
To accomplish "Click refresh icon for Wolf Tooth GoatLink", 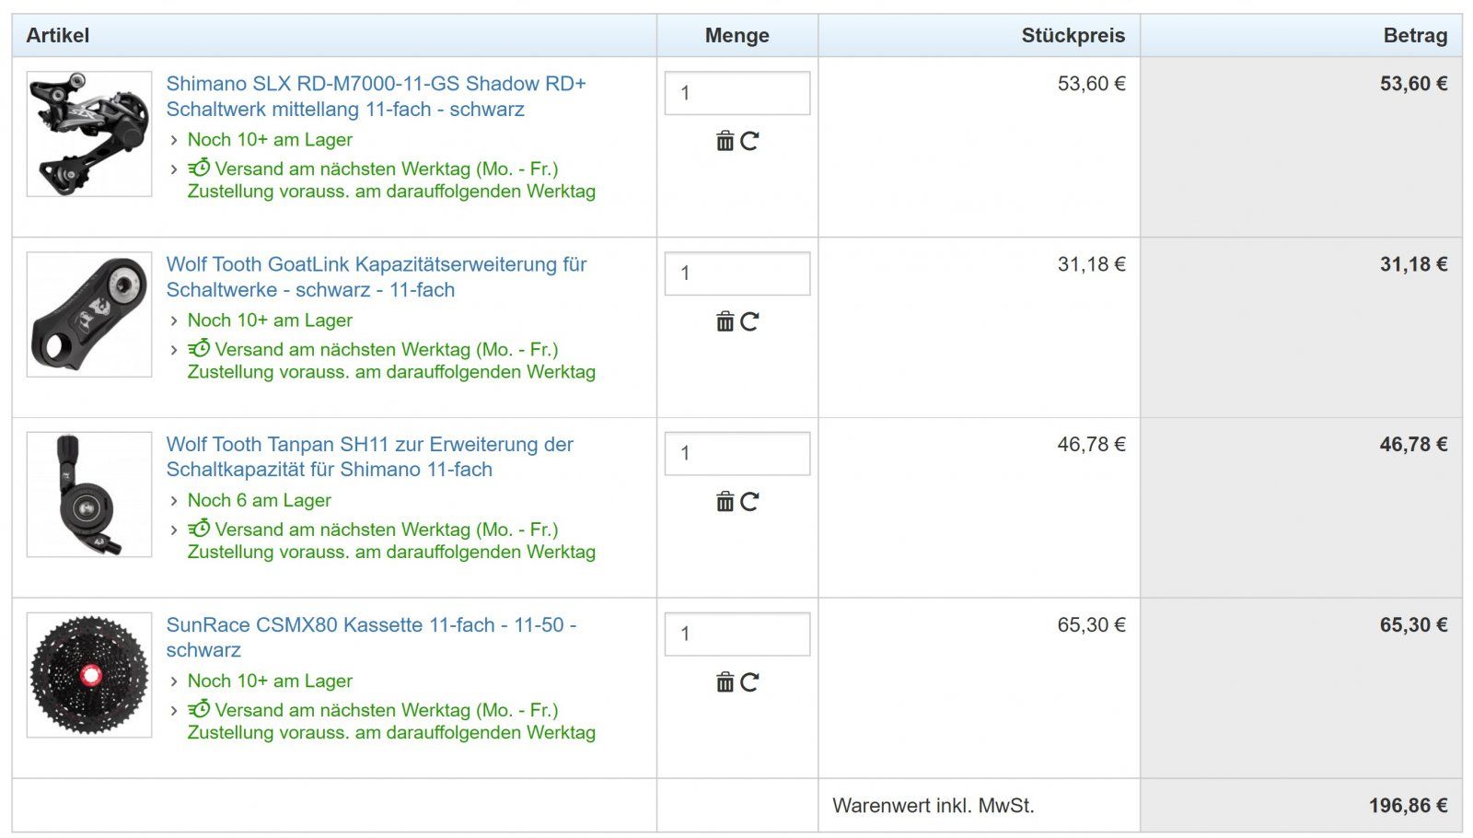I will 750,321.
